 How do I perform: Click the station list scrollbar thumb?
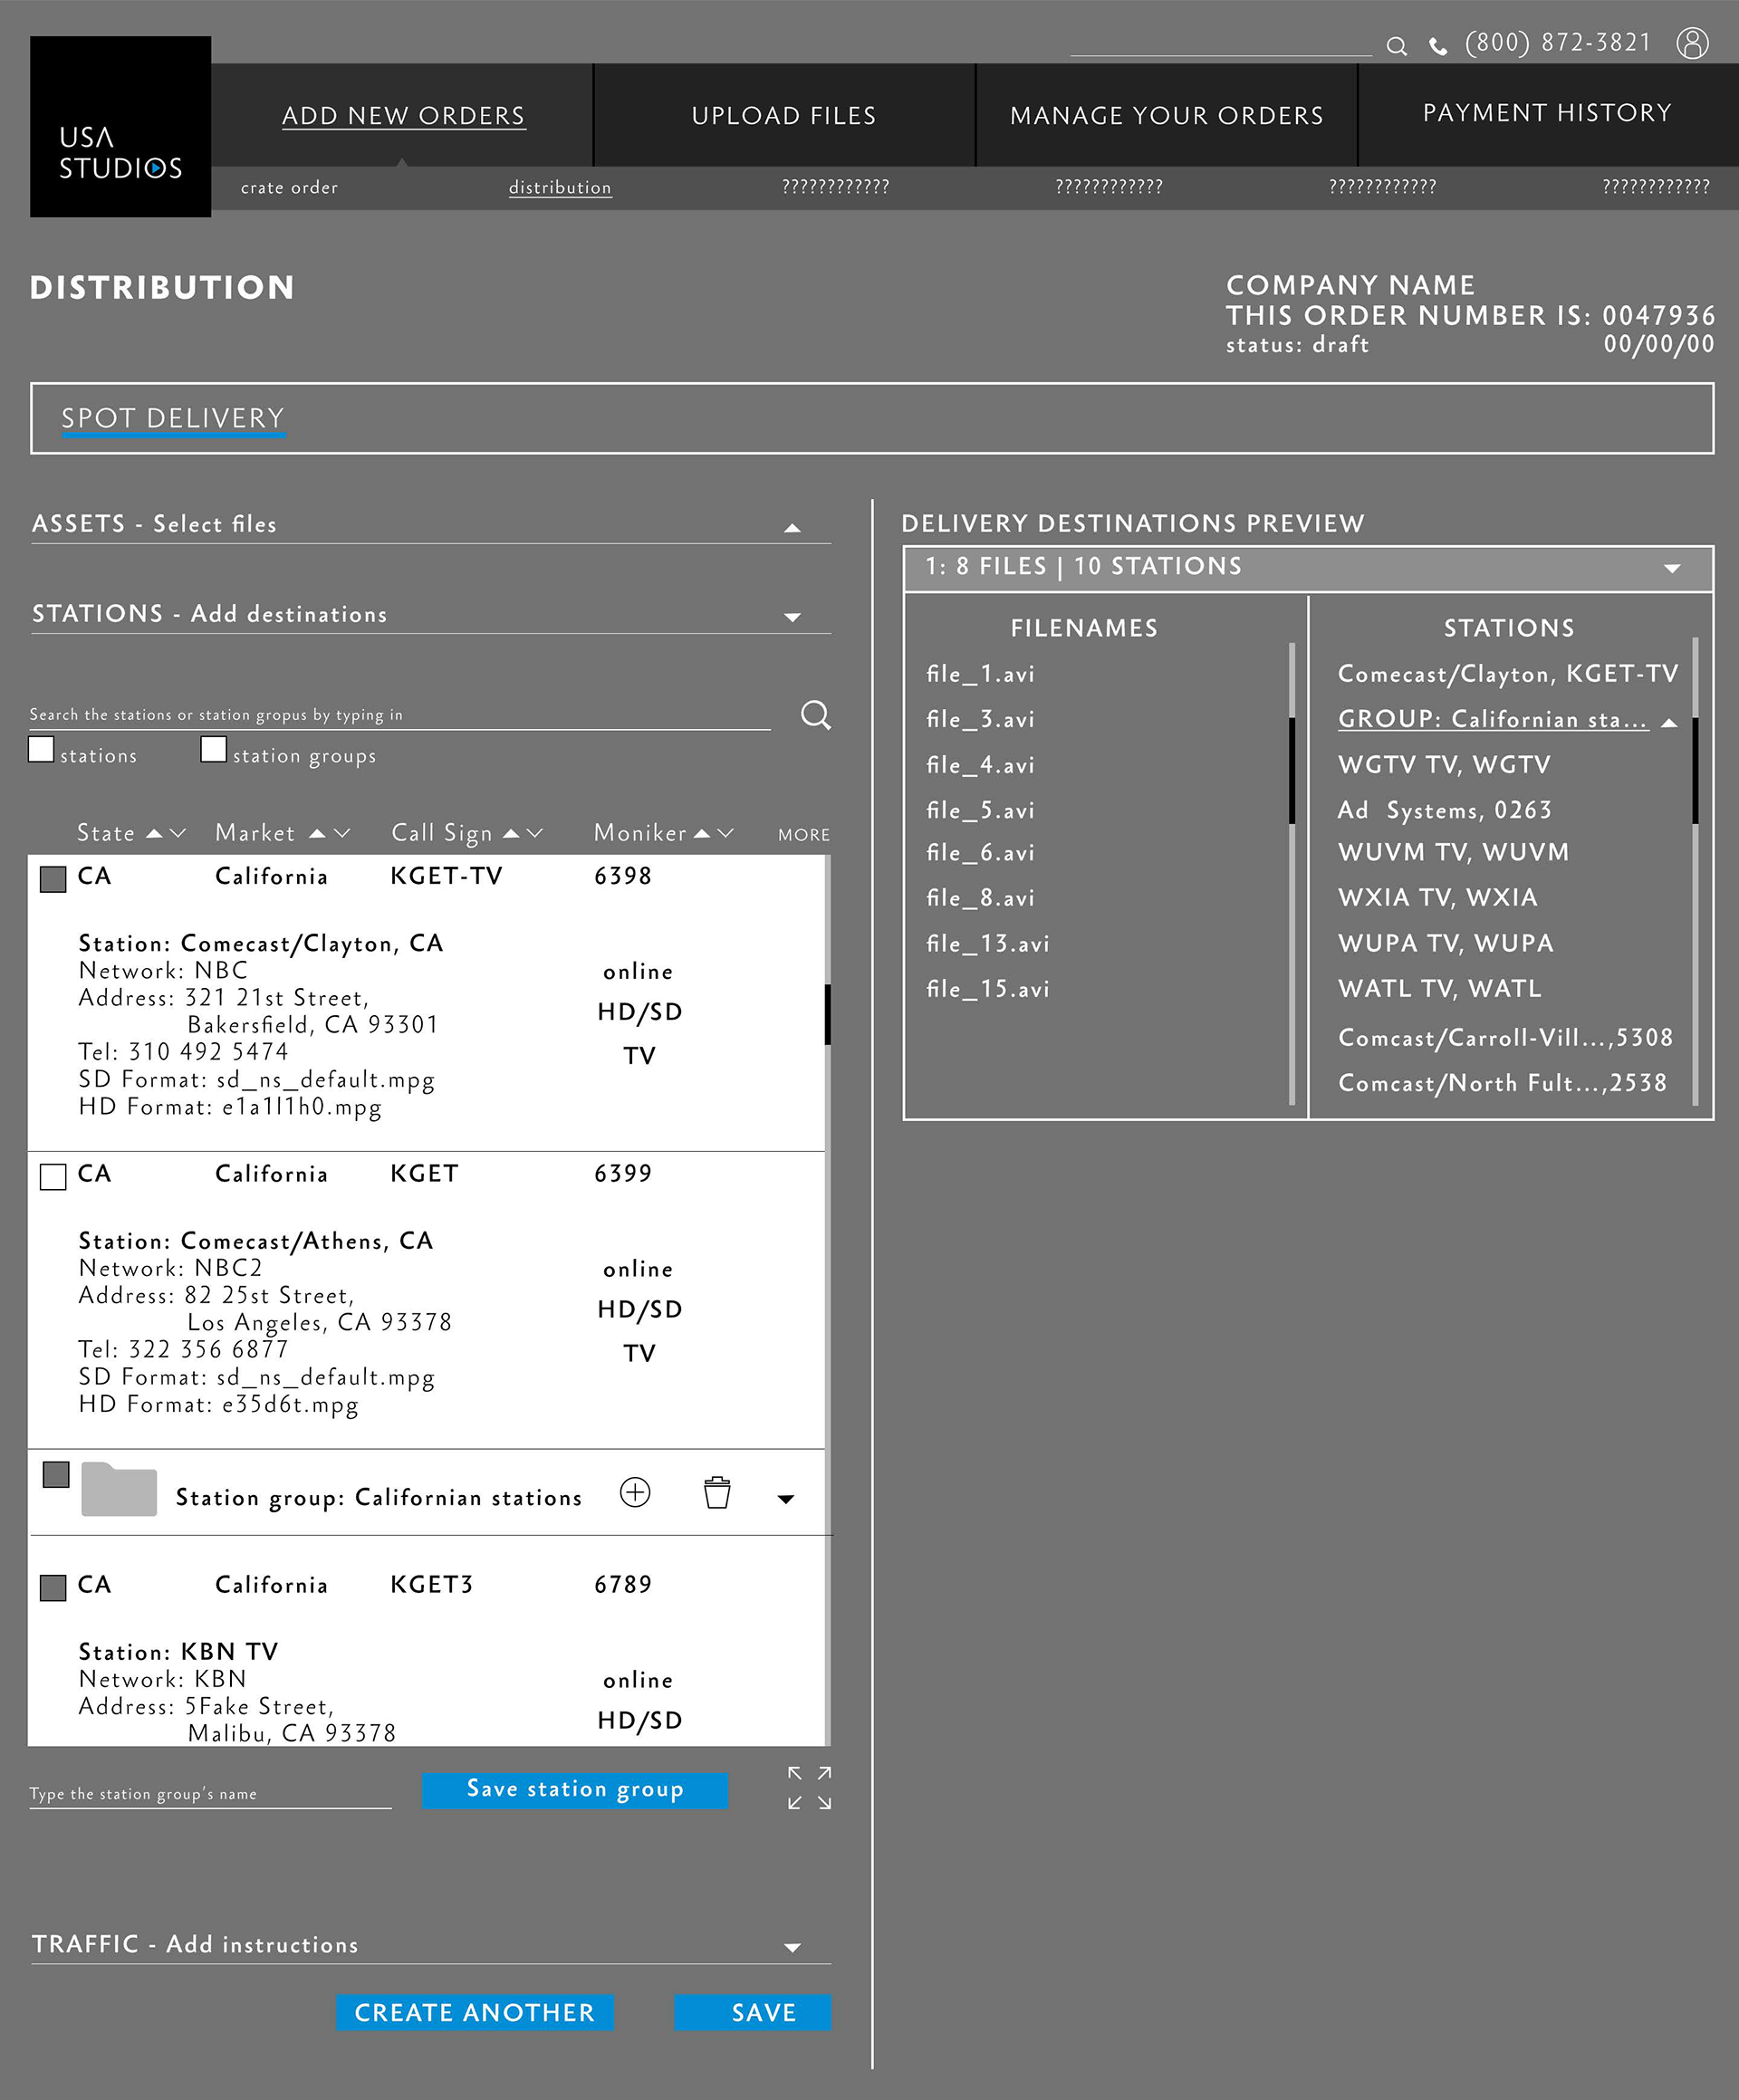pyautogui.click(x=827, y=1014)
